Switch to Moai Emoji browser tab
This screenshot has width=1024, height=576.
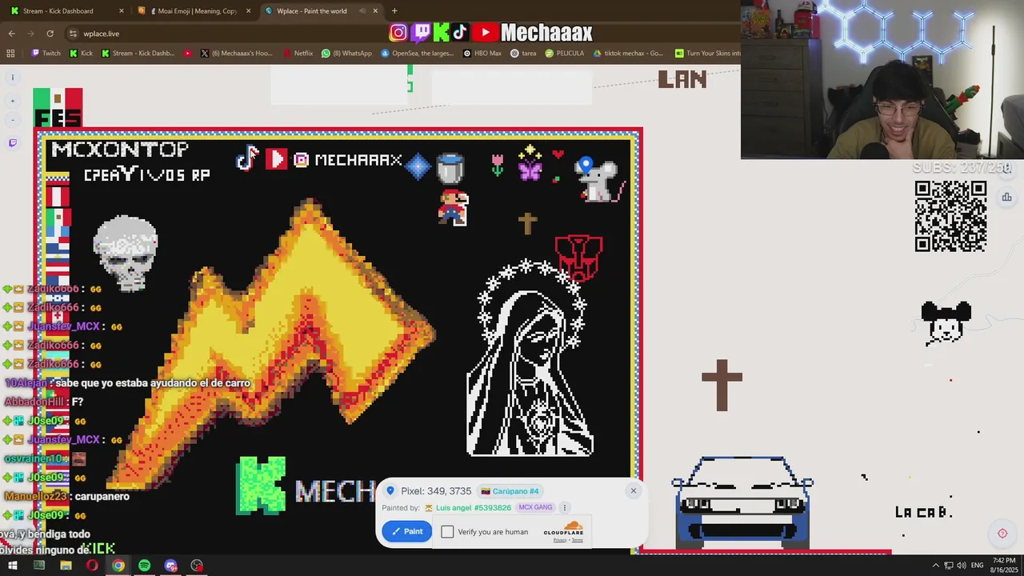point(194,11)
